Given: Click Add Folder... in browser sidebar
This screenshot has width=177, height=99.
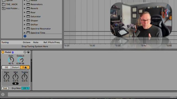Looking at the screenshot, I should 13,9.
